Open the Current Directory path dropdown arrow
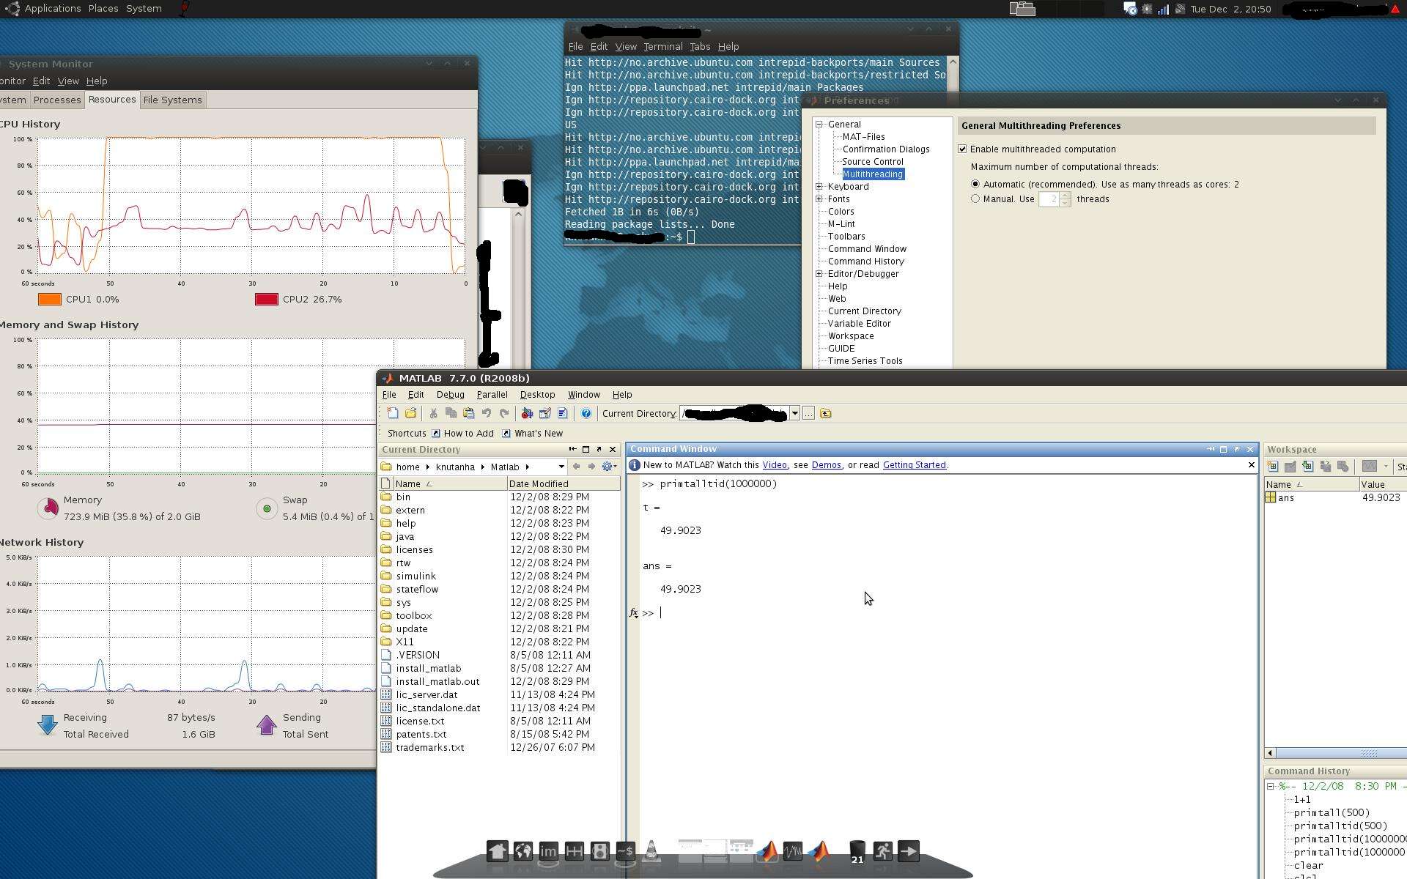Screen dimensions: 1407x879 click(794, 413)
